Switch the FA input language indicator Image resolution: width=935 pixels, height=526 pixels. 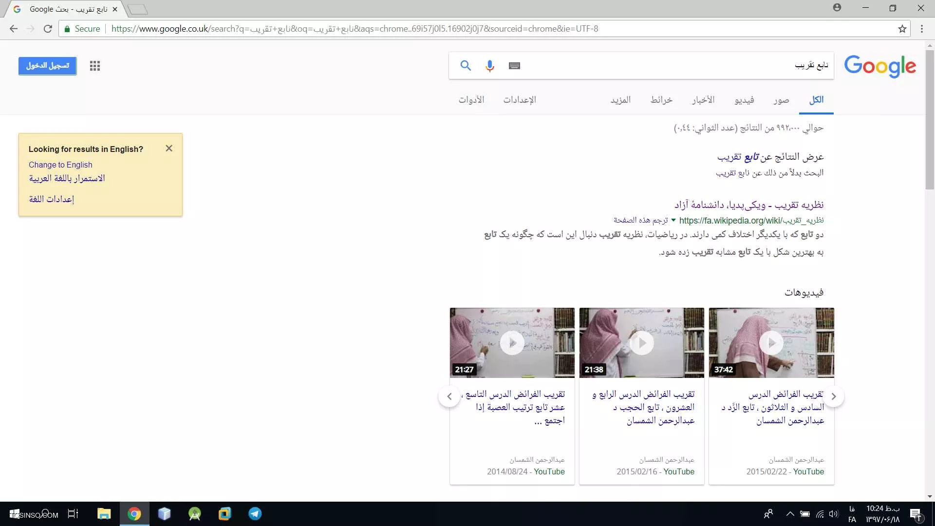click(x=852, y=514)
